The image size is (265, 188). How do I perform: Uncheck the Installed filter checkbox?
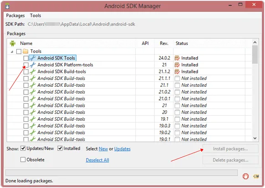[x=60, y=148]
